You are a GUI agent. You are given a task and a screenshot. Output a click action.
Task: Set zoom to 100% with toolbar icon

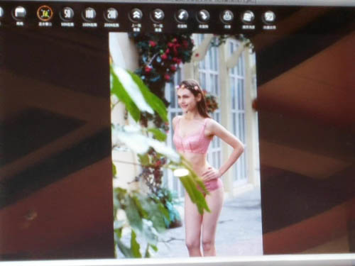click(x=89, y=14)
